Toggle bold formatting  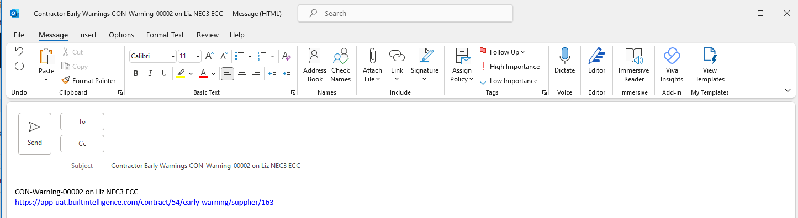[136, 73]
